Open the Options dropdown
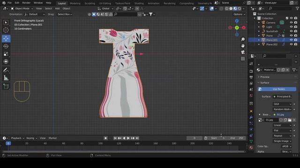Image resolution: width=300 pixels, height=168 pixels. (x=239, y=14)
